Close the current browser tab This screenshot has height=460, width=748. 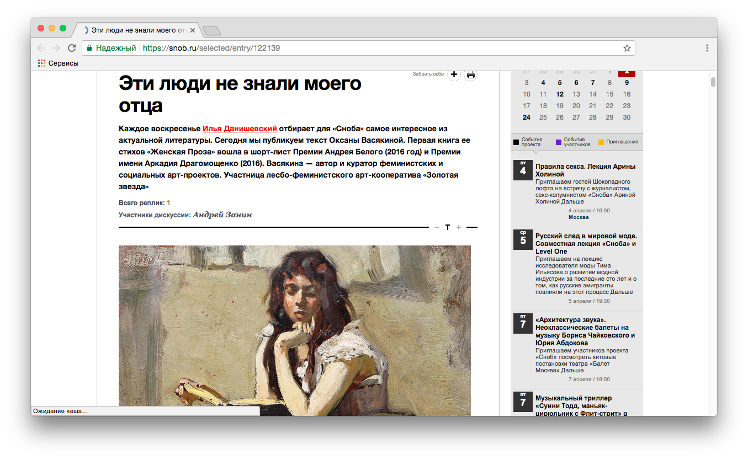coord(193,30)
